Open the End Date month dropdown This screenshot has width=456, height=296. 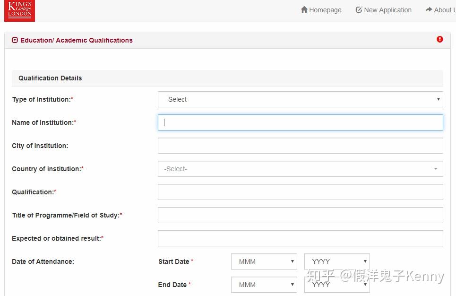click(264, 285)
